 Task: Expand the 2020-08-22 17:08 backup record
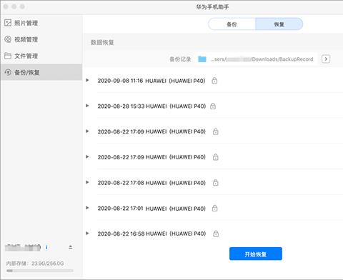(87, 182)
